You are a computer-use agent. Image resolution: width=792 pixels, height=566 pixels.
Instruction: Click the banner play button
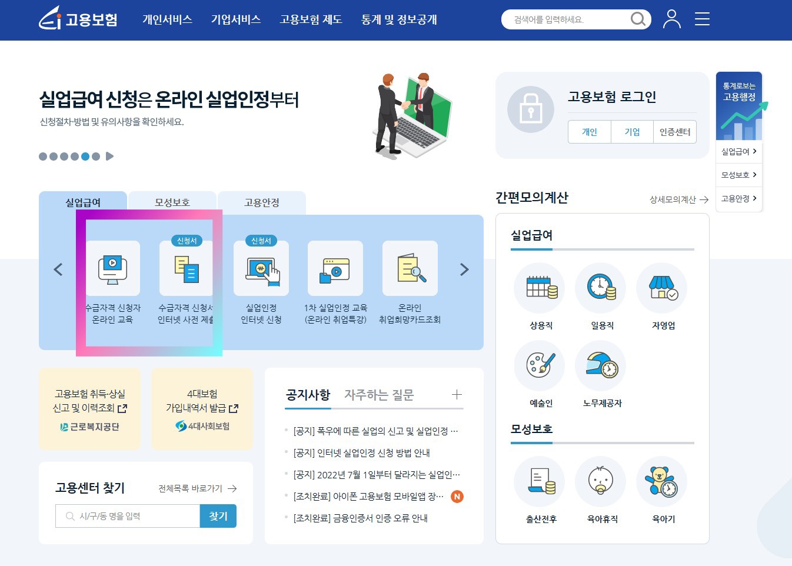click(x=109, y=157)
